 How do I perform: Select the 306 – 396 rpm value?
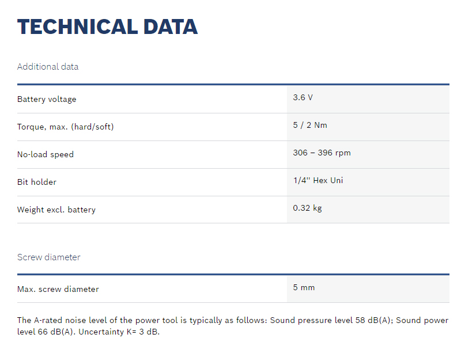[322, 153]
